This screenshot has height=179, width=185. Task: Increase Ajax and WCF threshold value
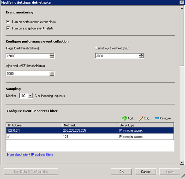pyautogui.click(x=52, y=72)
